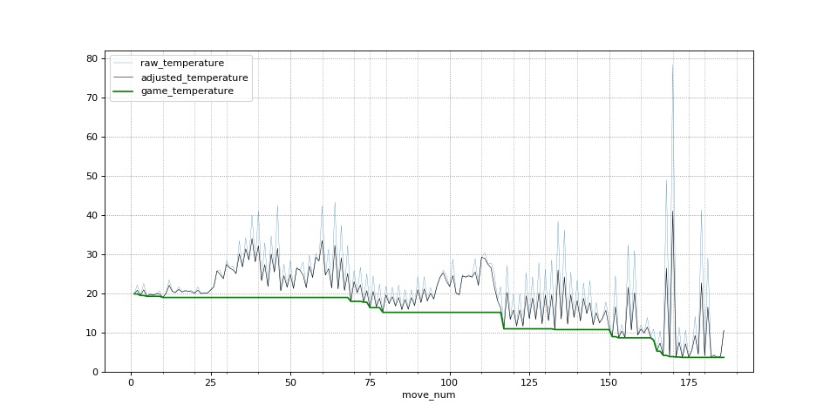Viewport: 837px width, 418px height.
Task: Click the y-axis tick label 80
Action: tap(92, 58)
